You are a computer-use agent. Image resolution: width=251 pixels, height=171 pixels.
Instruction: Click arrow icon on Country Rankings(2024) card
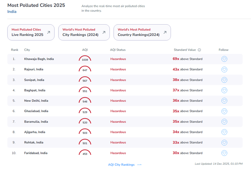coord(165,32)
